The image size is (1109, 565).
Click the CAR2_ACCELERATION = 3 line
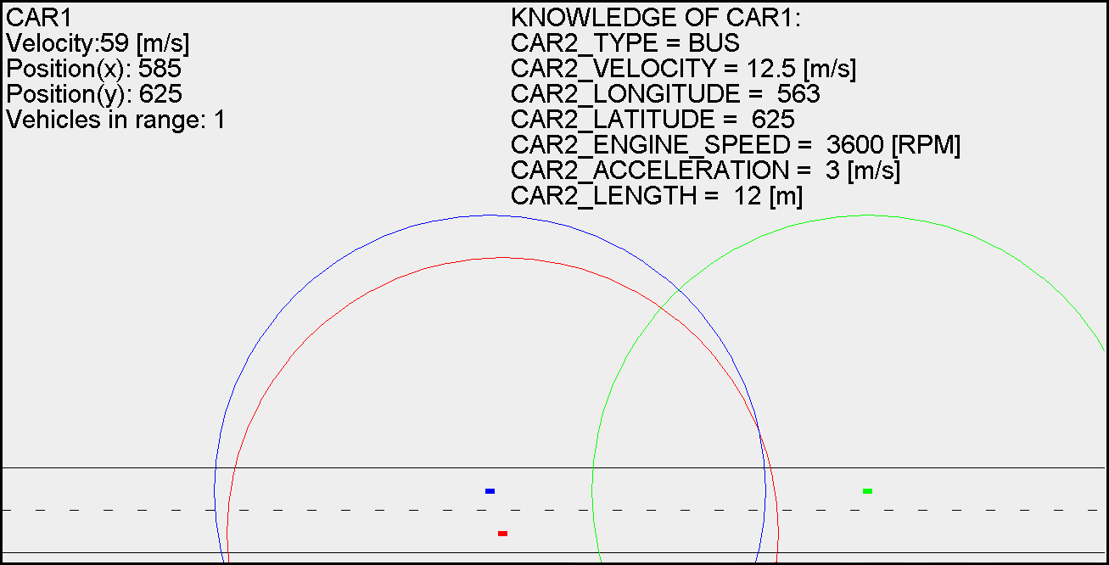coord(705,171)
